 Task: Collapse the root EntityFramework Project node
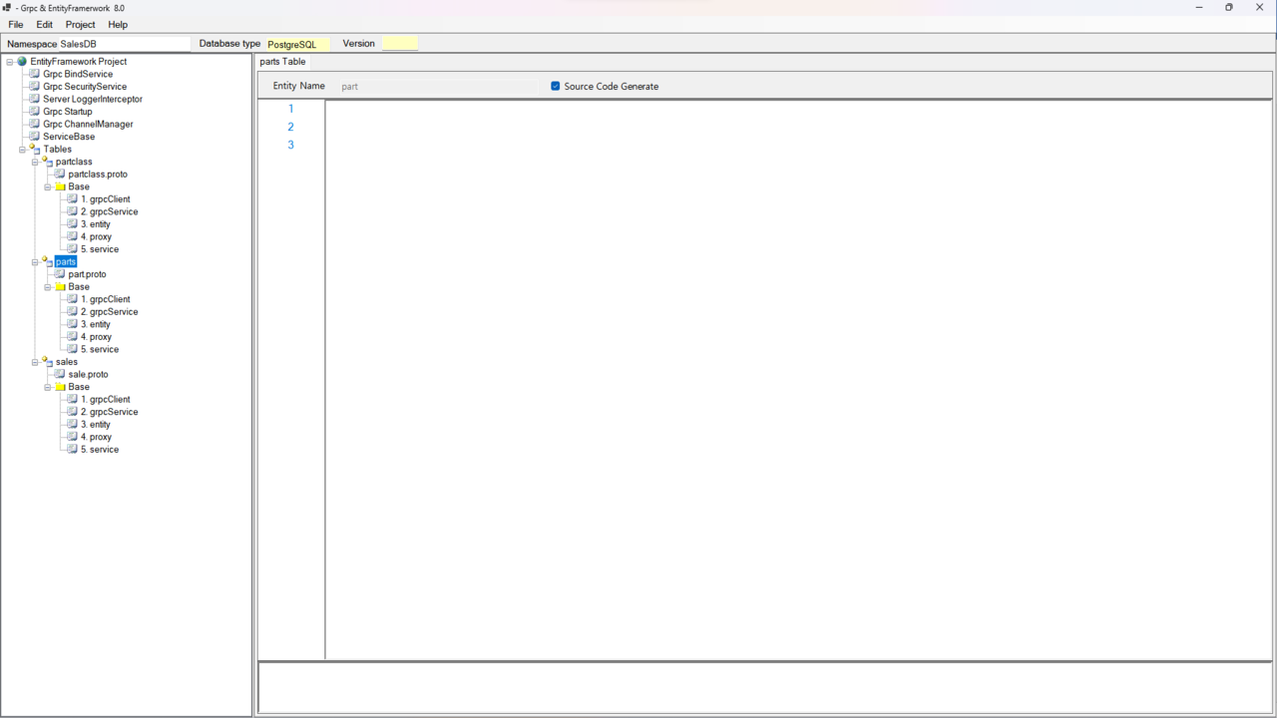10,62
